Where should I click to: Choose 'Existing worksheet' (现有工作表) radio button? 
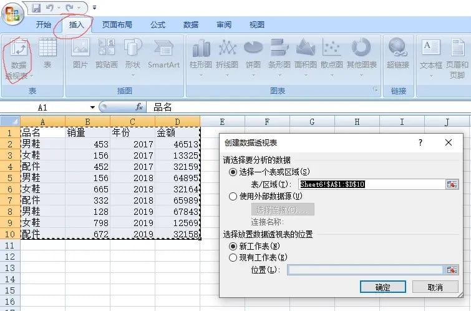[x=233, y=257]
